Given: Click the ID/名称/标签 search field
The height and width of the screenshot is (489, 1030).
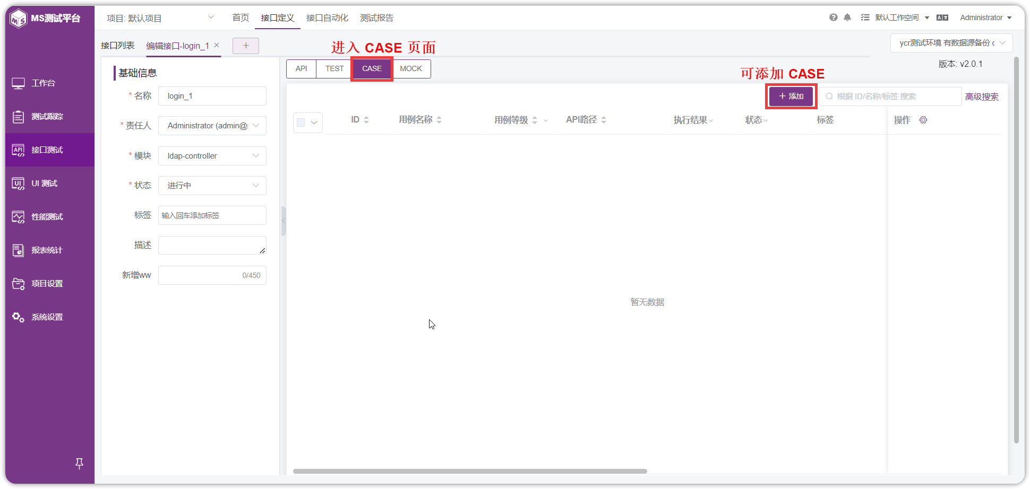Looking at the screenshot, I should [x=890, y=97].
